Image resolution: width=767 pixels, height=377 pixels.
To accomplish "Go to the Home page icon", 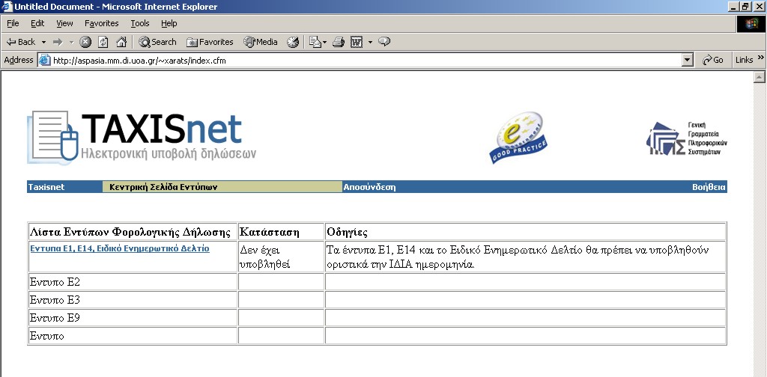I will point(121,43).
